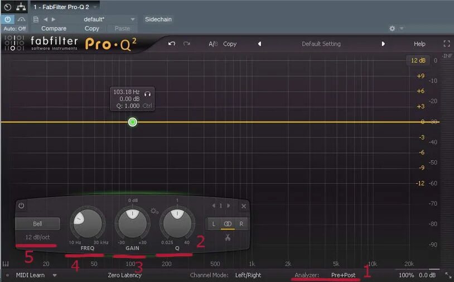Click the headphones solo icon in band tooltip
The image size is (454, 282).
[147, 94]
